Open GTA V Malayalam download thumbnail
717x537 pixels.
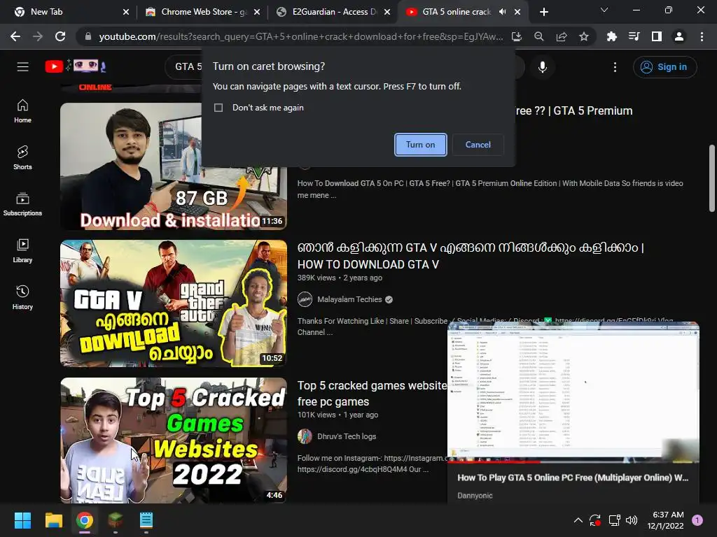(174, 303)
